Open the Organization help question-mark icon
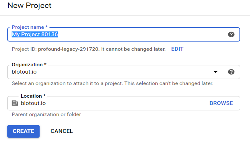The image size is (250, 144). coord(231,72)
